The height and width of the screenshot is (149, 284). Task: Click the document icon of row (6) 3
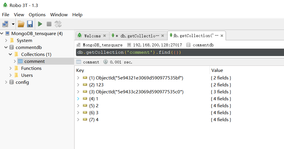tap(85, 112)
